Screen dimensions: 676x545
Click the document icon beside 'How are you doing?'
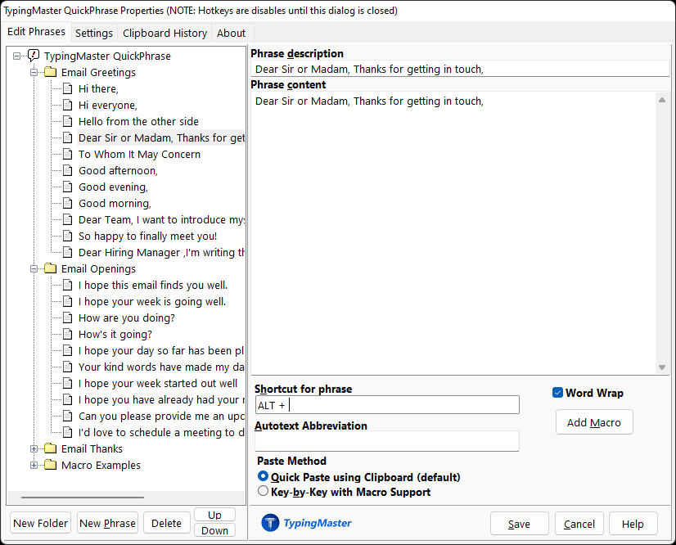point(68,318)
